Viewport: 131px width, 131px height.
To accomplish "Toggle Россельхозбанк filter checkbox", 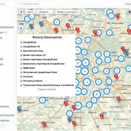I will (21, 81).
